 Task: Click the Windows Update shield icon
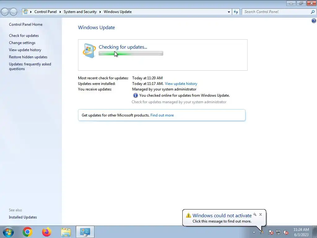click(x=89, y=51)
